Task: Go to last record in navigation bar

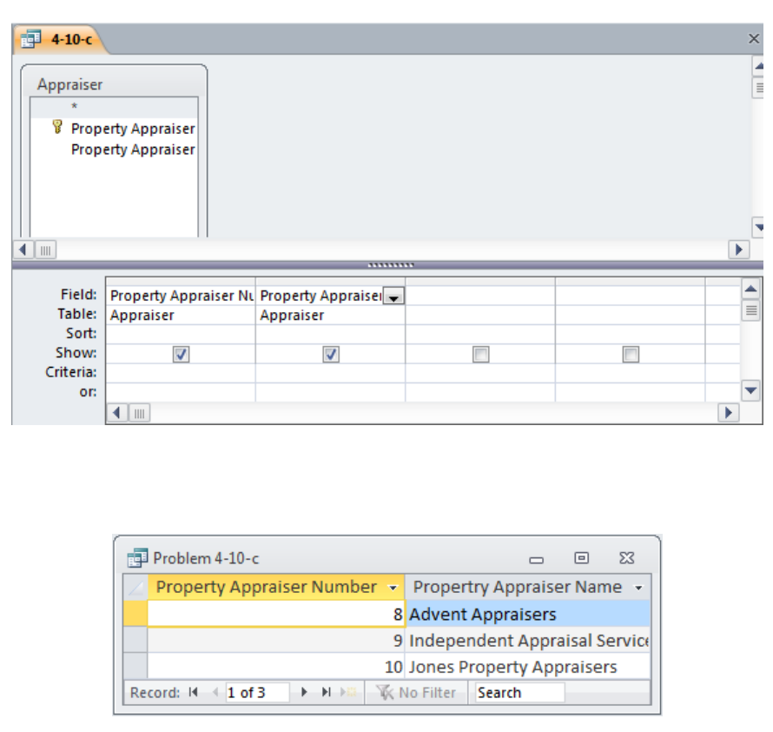Action: (326, 693)
